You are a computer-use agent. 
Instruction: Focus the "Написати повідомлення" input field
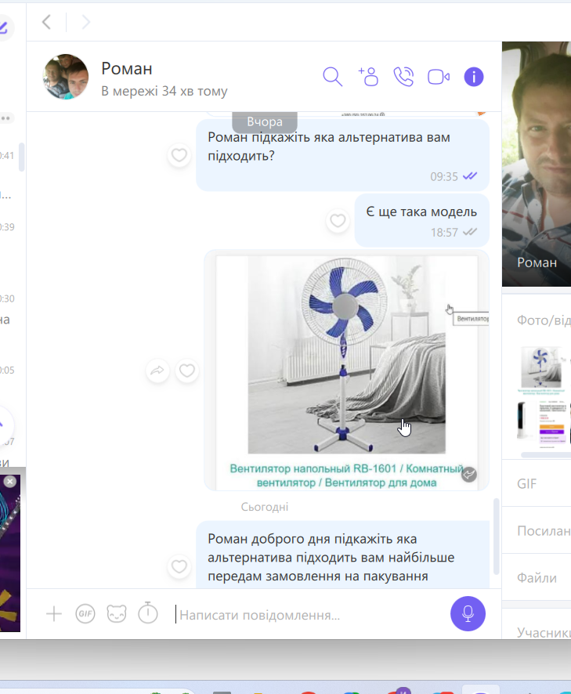tap(310, 615)
